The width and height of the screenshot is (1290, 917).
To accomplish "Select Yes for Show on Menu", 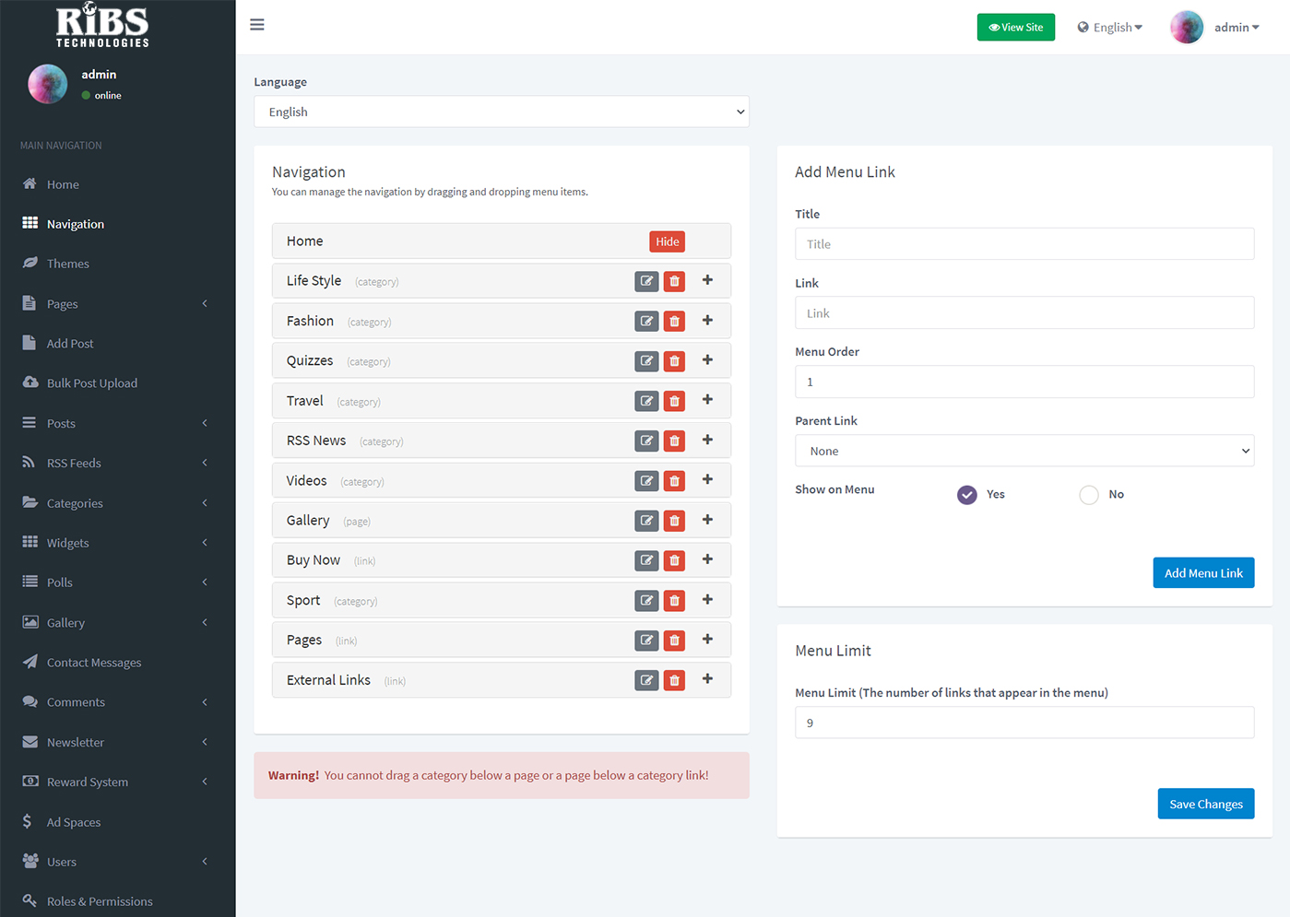I will coord(966,495).
